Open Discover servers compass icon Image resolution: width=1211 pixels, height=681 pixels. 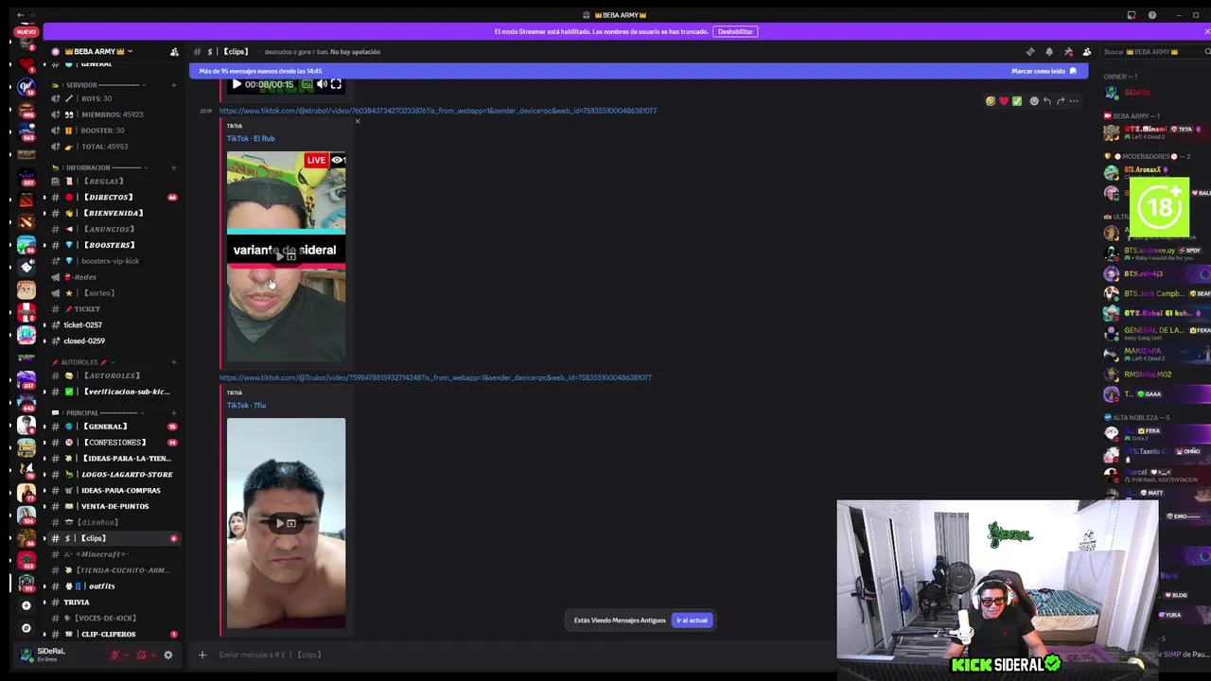(x=26, y=628)
